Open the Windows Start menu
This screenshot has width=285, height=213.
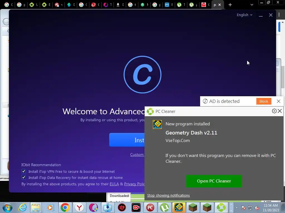(7, 207)
